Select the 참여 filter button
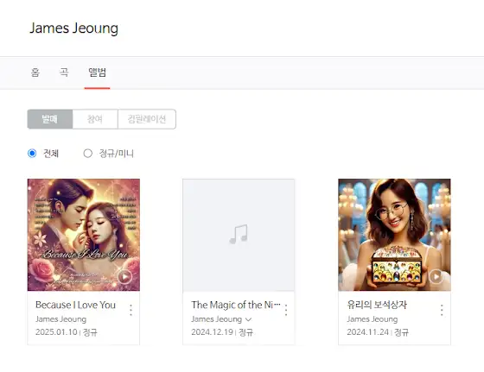Viewport: 484px width, 372px height. click(95, 119)
